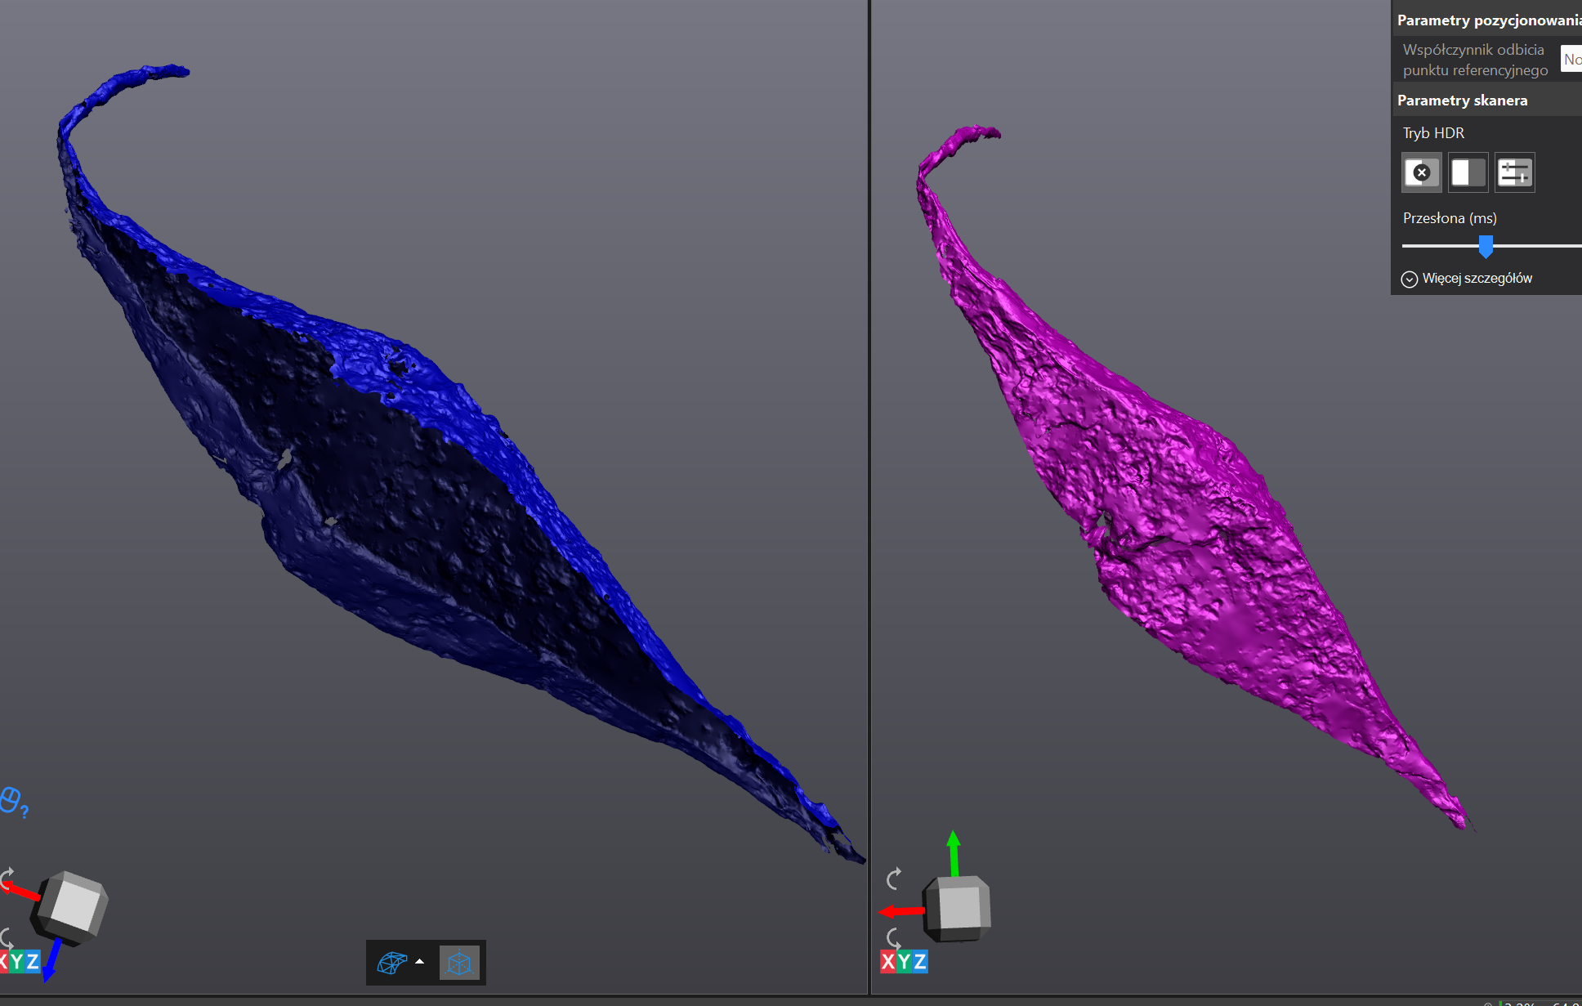
Task: Click right viewport orientation cube
Action: [x=958, y=907]
